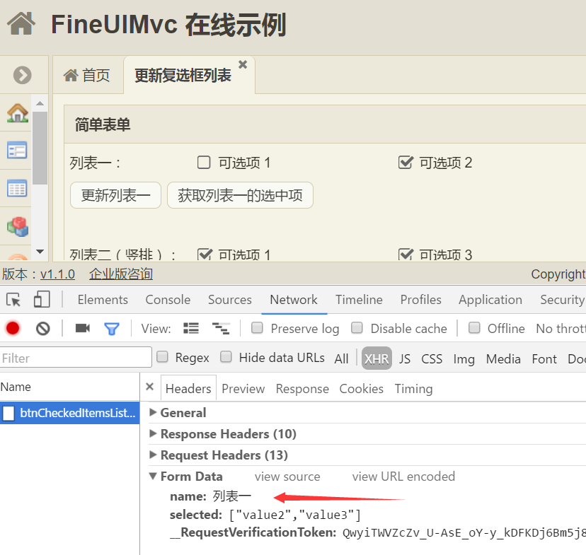
Task: Select the All request type filter
Action: pos(341,358)
